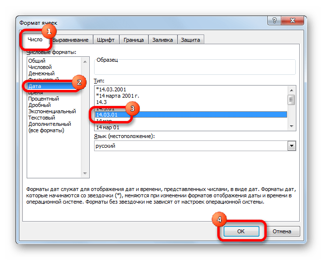Close the Формат ячеек dialog
The image size is (323, 260).
tap(292, 20)
